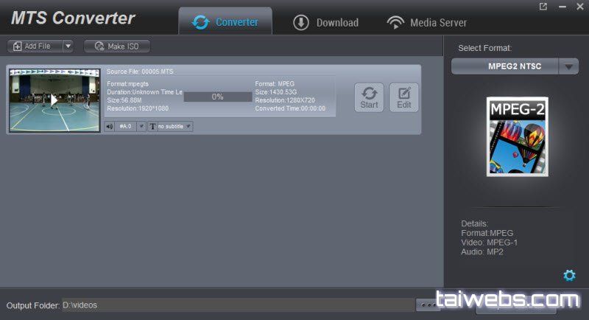
Task: Expand the Add File dropdown arrow
Action: click(x=68, y=46)
